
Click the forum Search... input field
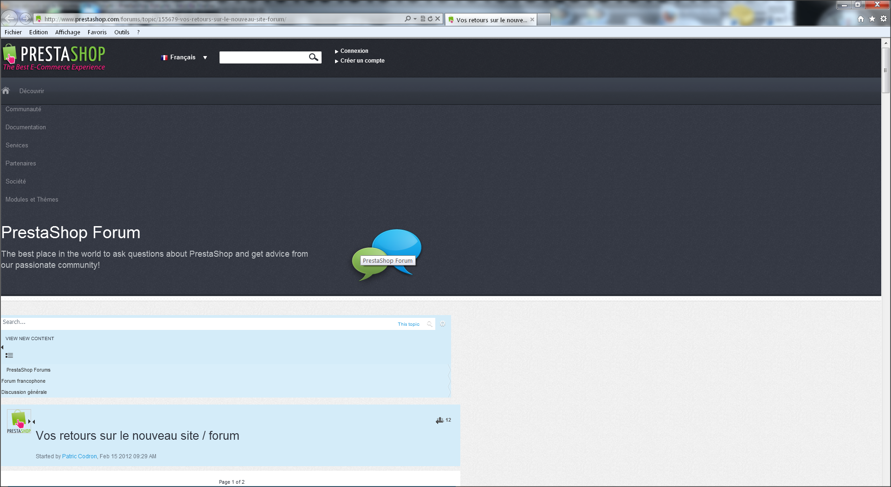197,323
